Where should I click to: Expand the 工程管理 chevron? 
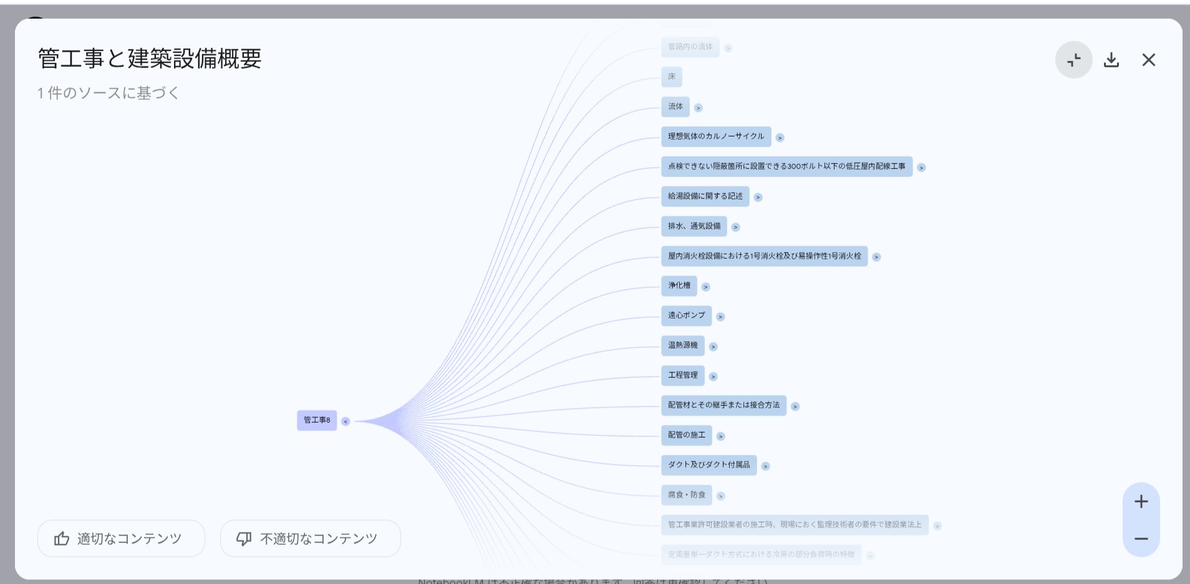[x=713, y=377]
